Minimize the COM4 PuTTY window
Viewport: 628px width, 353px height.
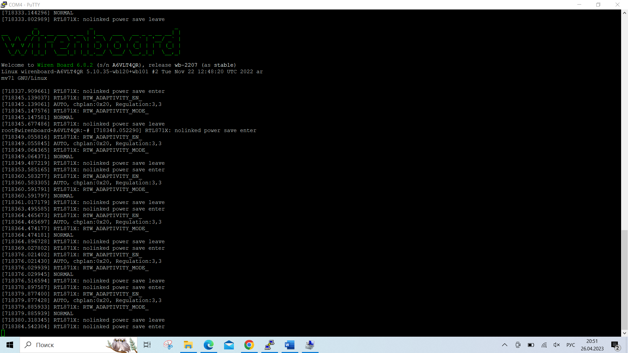(579, 5)
